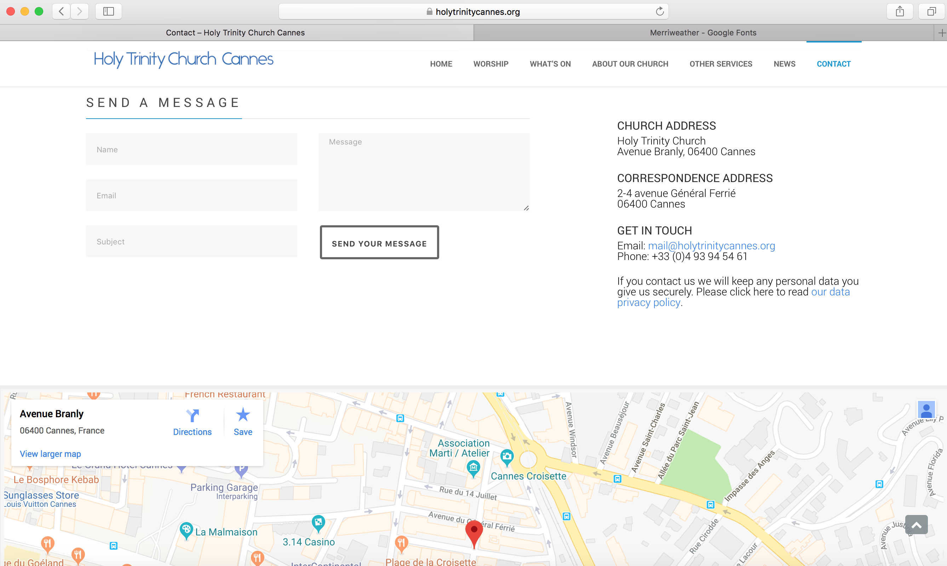Click the Send Your Message button
The width and height of the screenshot is (947, 566).
coord(379,243)
